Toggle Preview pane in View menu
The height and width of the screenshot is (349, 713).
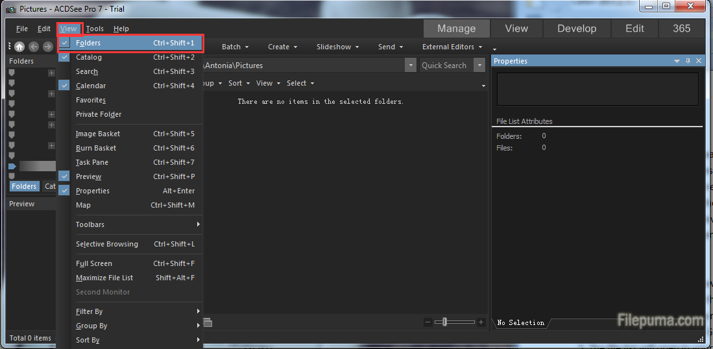pos(89,176)
